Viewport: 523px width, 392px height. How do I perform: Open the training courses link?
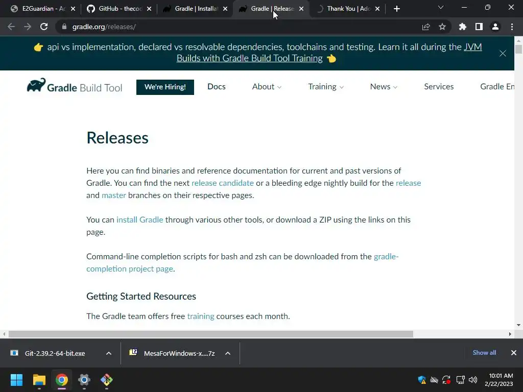tap(201, 316)
